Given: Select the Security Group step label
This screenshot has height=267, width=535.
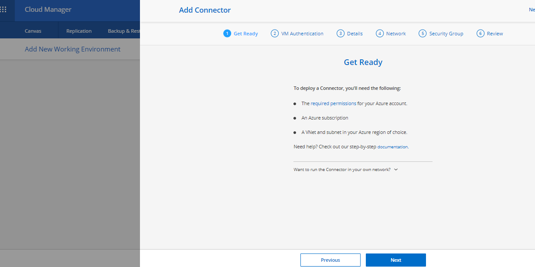Looking at the screenshot, I should click(446, 34).
